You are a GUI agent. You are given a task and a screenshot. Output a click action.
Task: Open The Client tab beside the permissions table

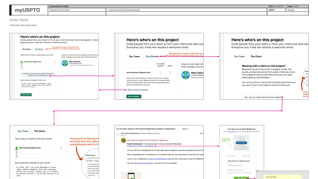151,56
